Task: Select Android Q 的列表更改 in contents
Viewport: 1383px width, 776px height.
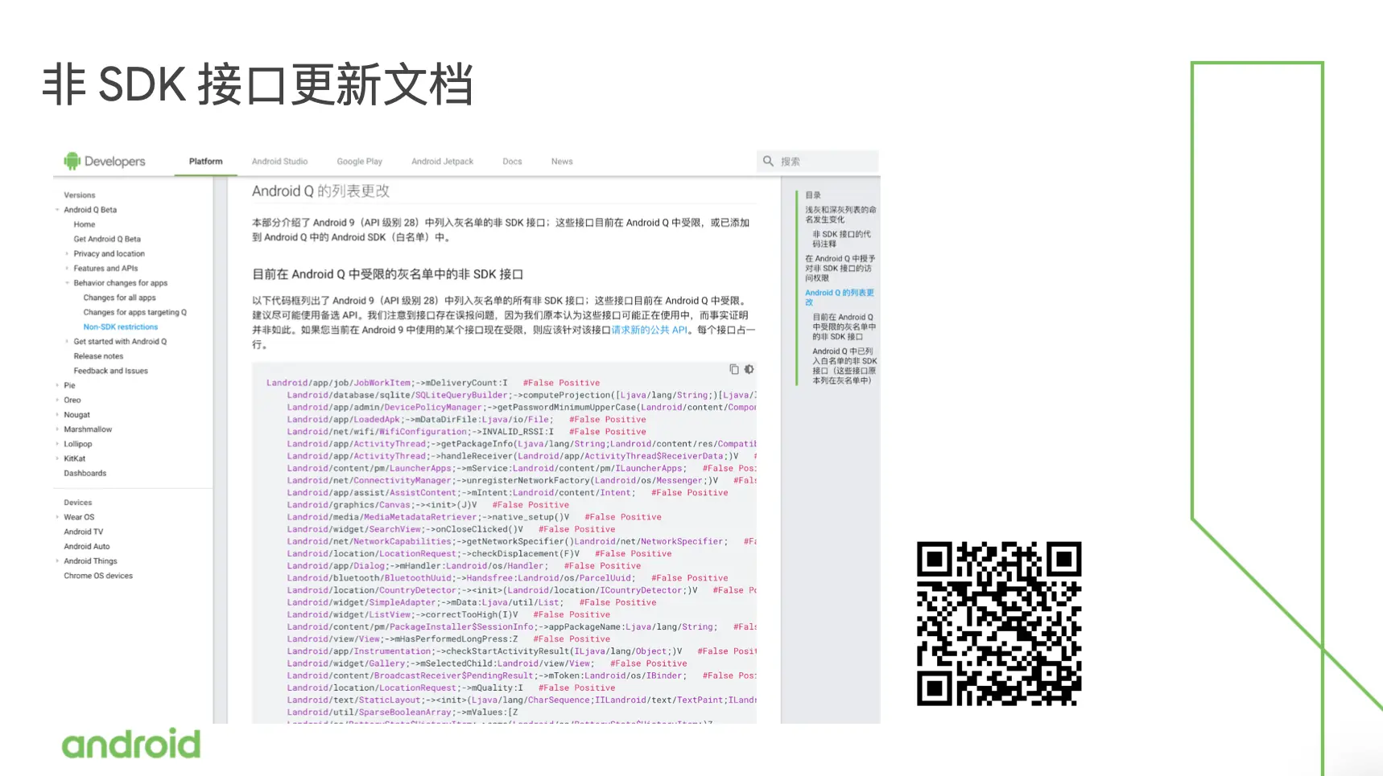Action: click(840, 298)
